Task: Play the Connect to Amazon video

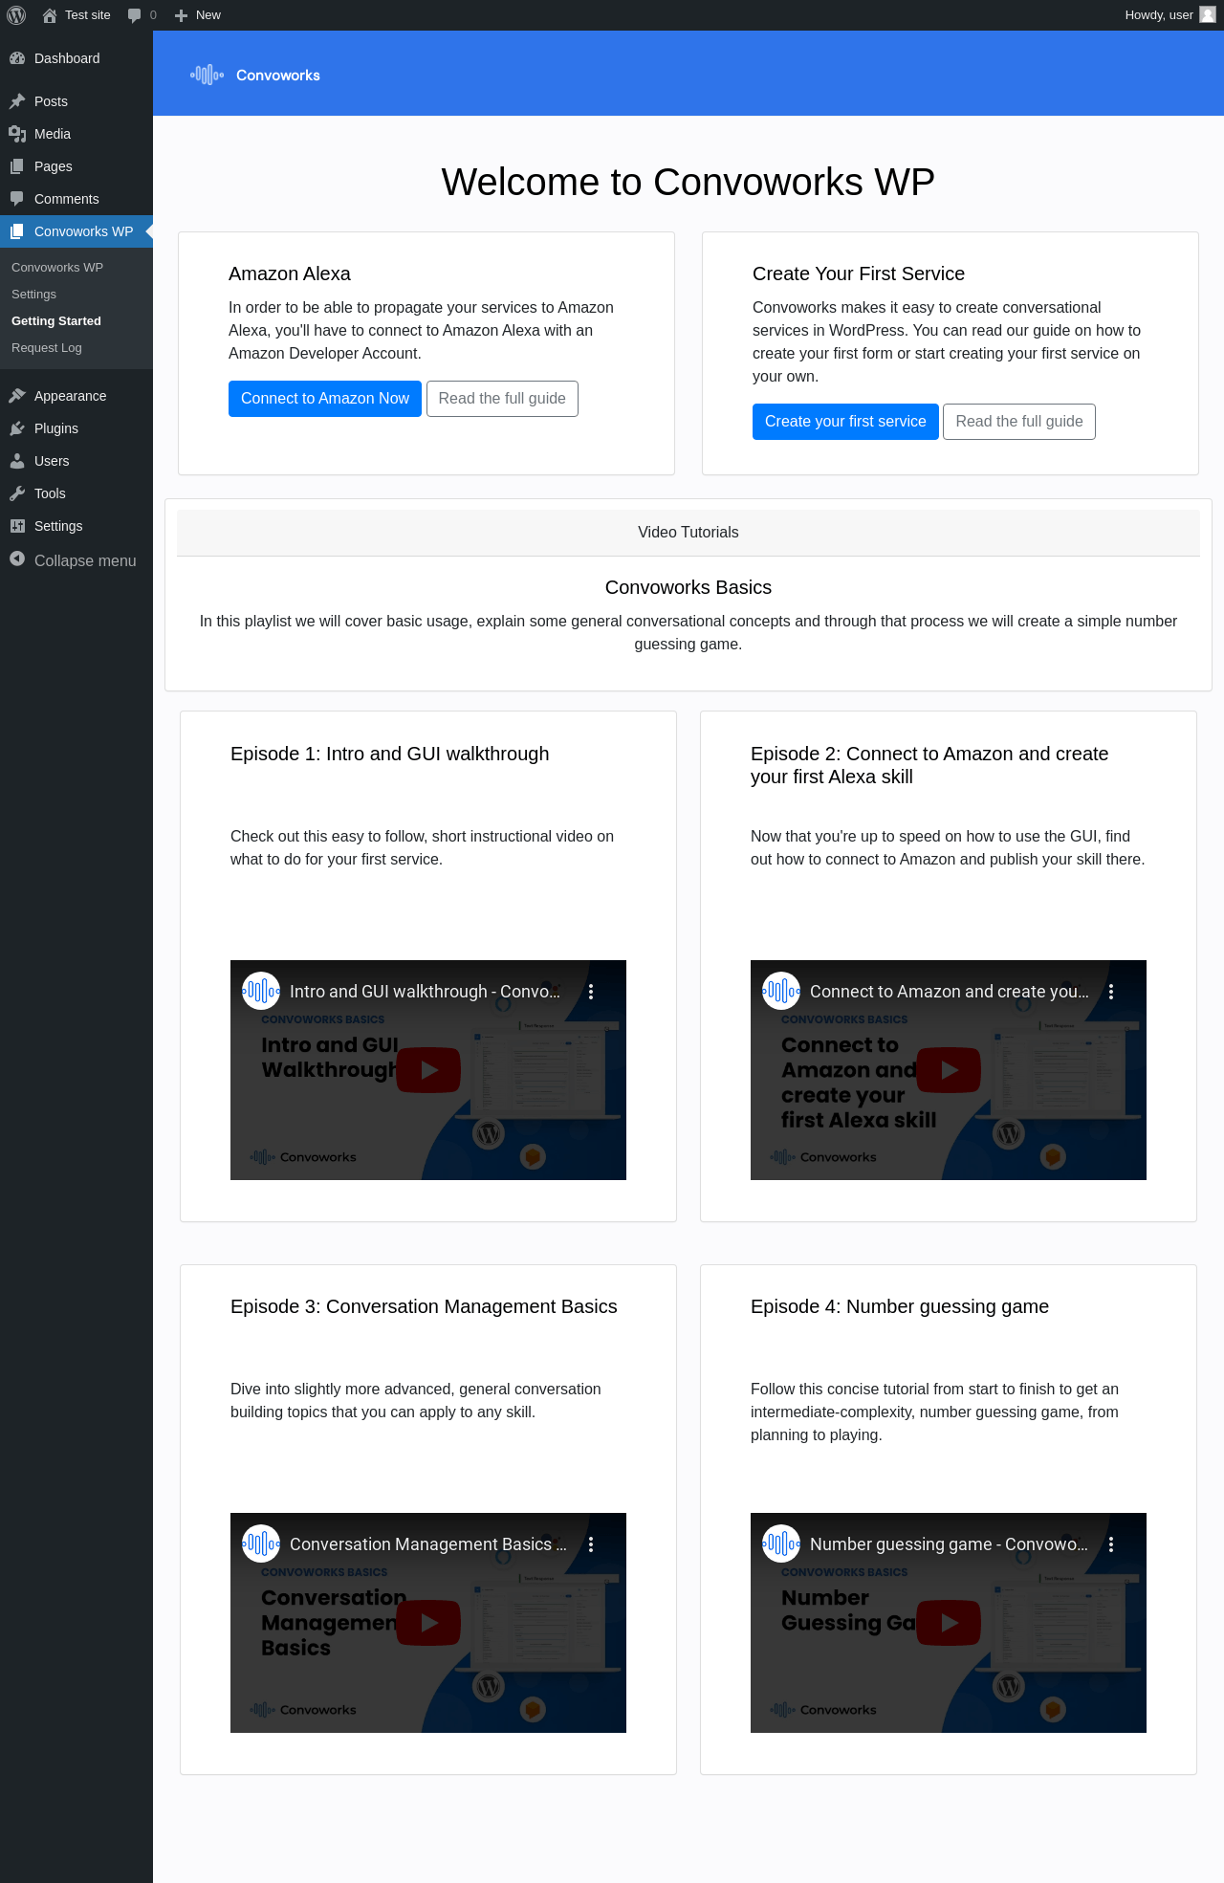Action: coord(949,1070)
